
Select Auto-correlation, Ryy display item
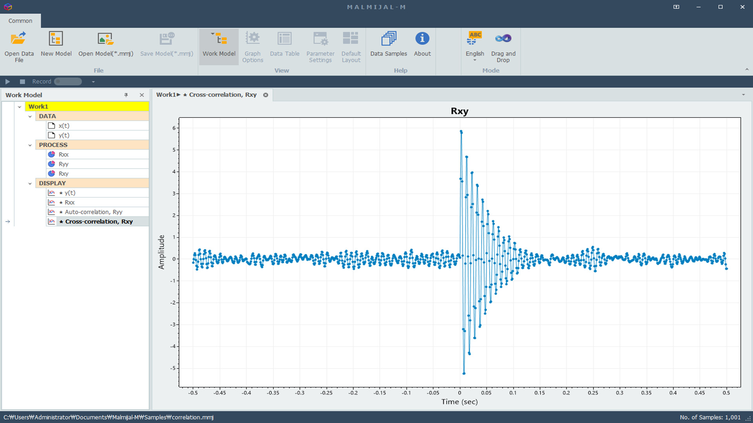[x=93, y=212]
